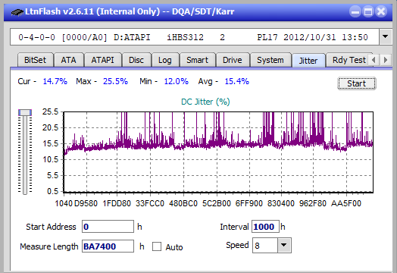Open the Speed dropdown list

tap(284, 245)
